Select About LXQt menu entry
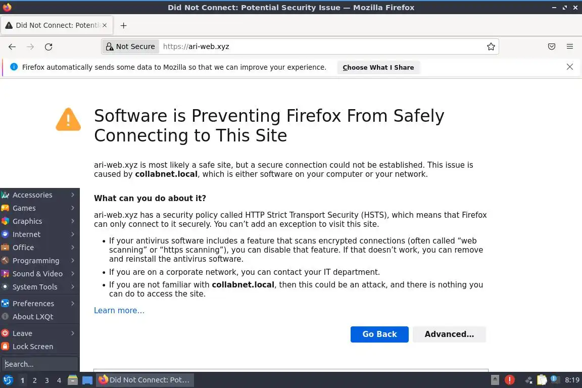Screen dimensions: 582x388 [x=40, y=317]
